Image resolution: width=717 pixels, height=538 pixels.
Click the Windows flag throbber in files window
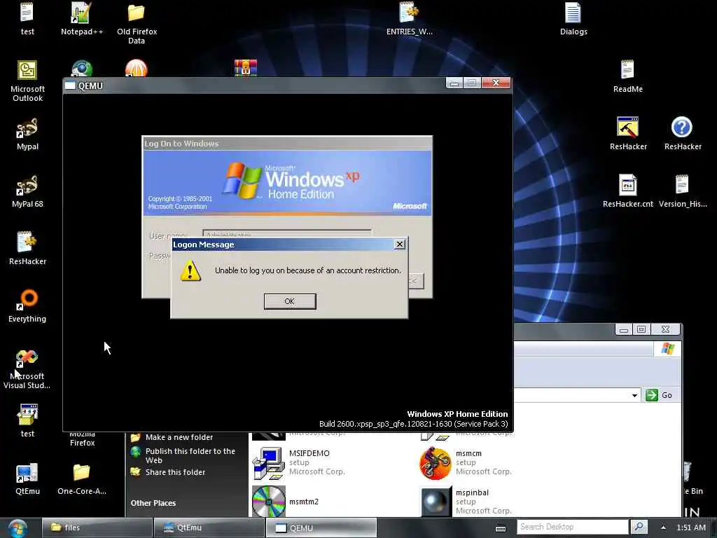click(667, 349)
